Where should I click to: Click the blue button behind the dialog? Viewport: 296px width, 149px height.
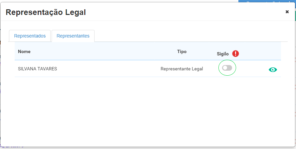pyautogui.click(x=266, y=1)
